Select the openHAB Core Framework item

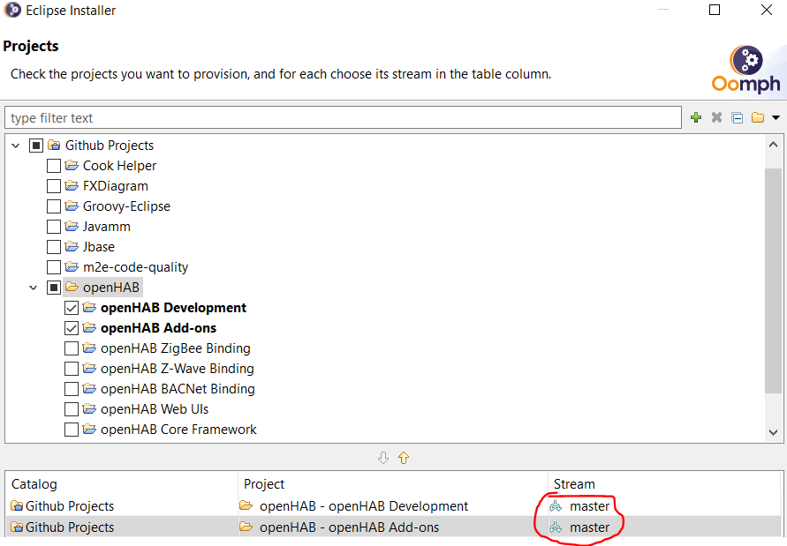pos(178,430)
